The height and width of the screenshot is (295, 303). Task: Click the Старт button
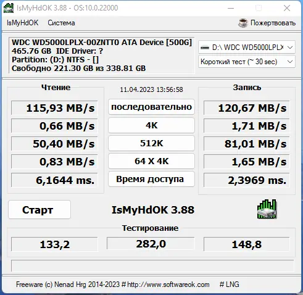point(39,210)
